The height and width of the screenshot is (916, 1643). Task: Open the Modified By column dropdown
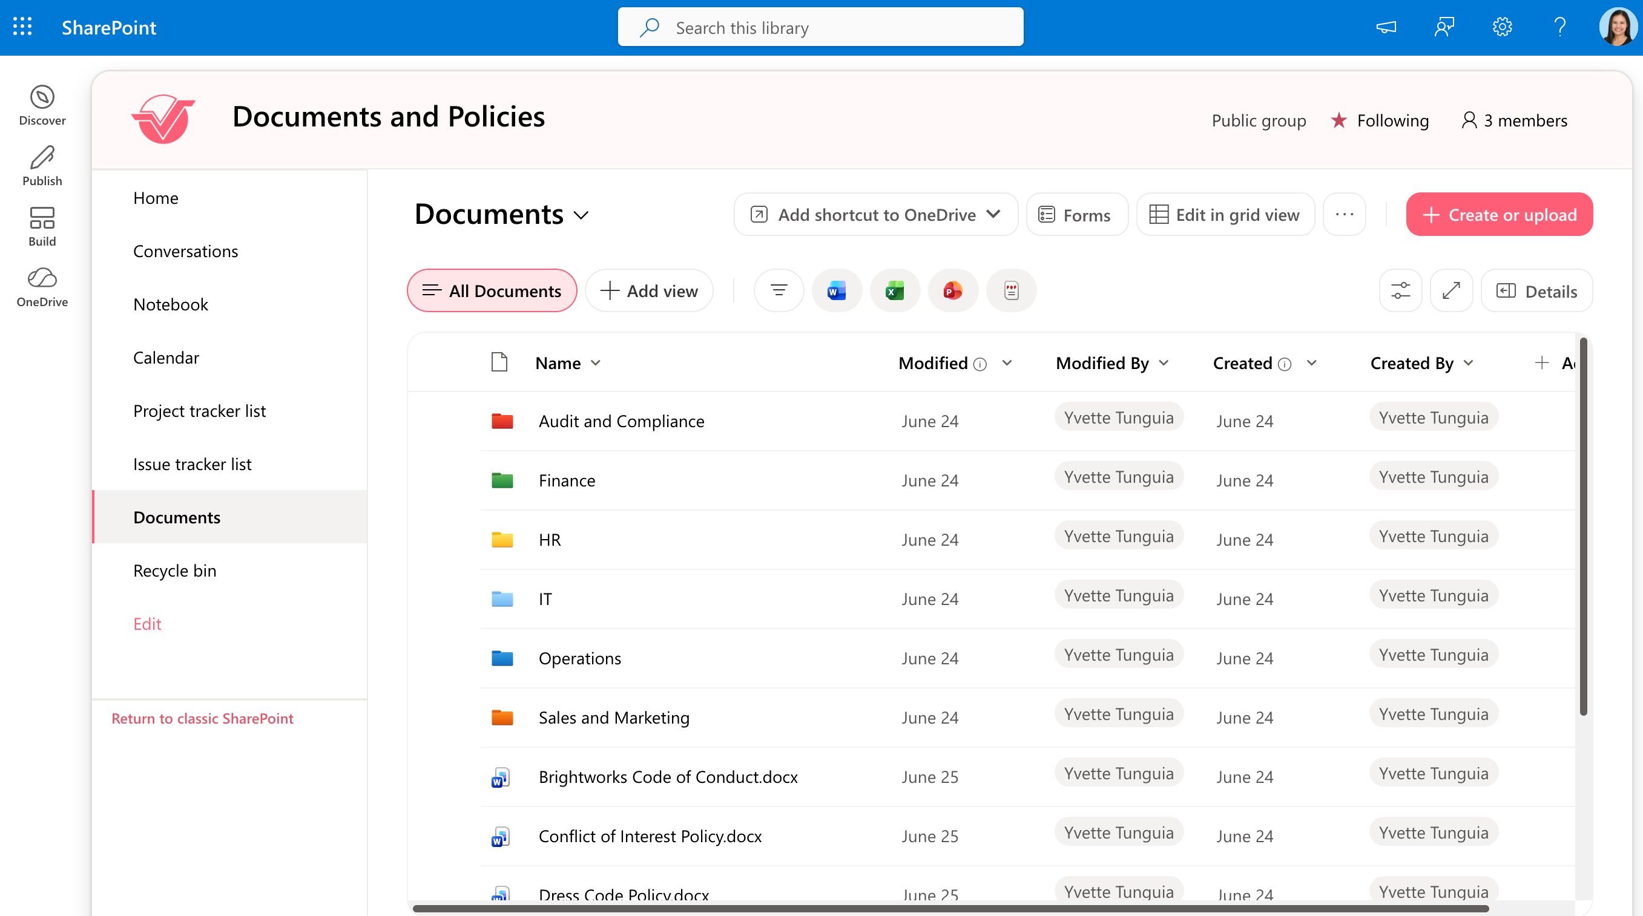coord(1164,362)
